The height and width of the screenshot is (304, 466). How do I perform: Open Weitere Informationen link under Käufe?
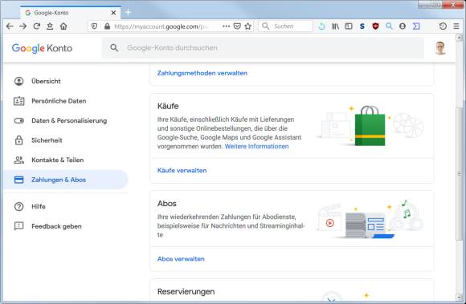tap(256, 146)
